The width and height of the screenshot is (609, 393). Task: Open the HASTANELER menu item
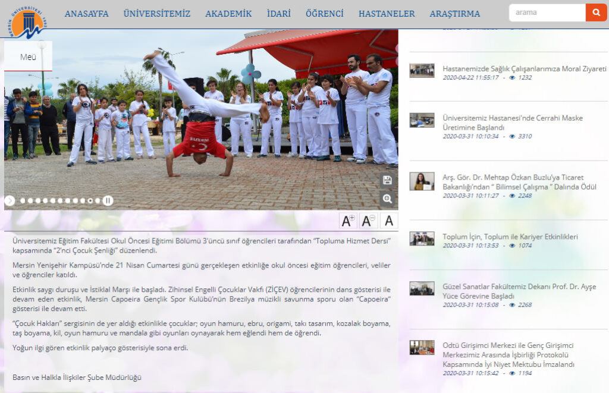tap(387, 14)
